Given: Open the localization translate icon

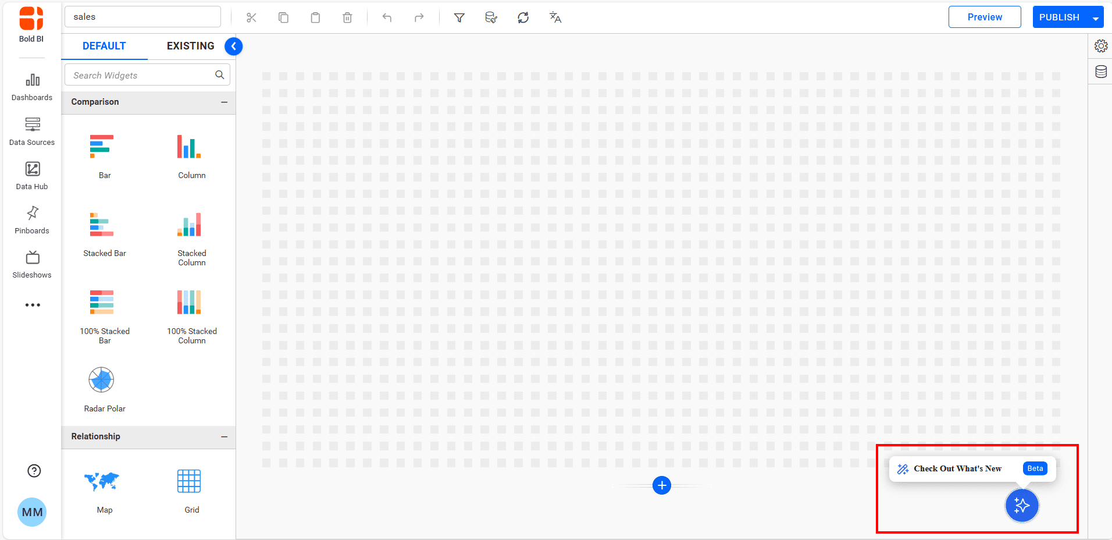Looking at the screenshot, I should pyautogui.click(x=555, y=17).
